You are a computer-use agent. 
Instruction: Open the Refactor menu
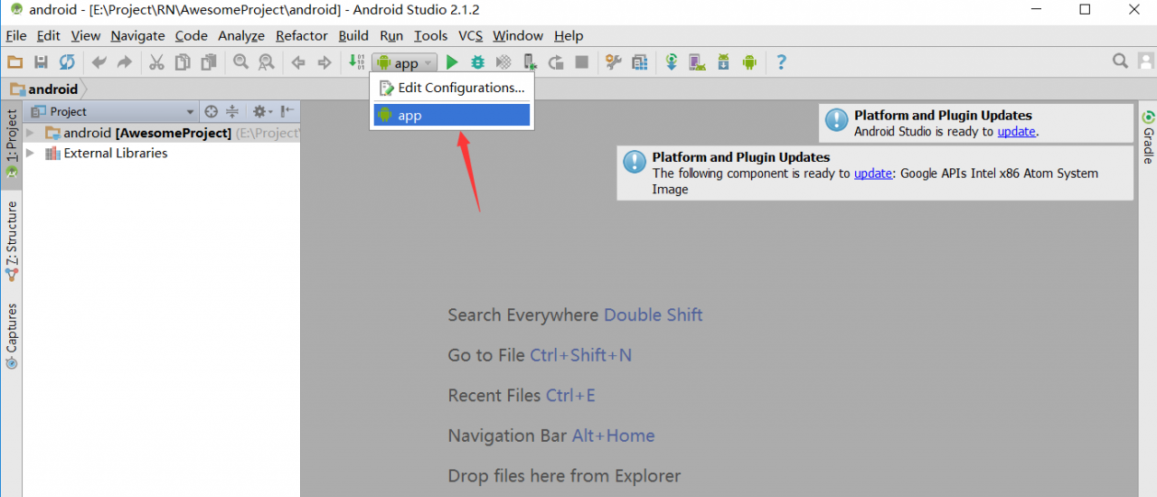tap(302, 35)
